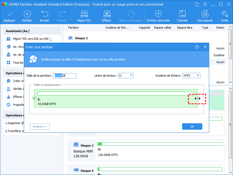This screenshot has height=175, width=233.
Task: Click the left resize handle of partition E:
Action: click(34, 98)
